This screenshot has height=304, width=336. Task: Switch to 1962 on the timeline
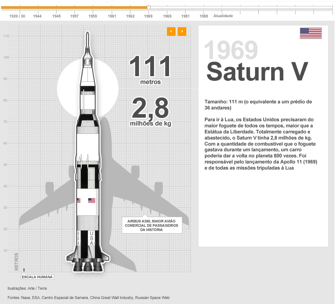click(x=130, y=16)
